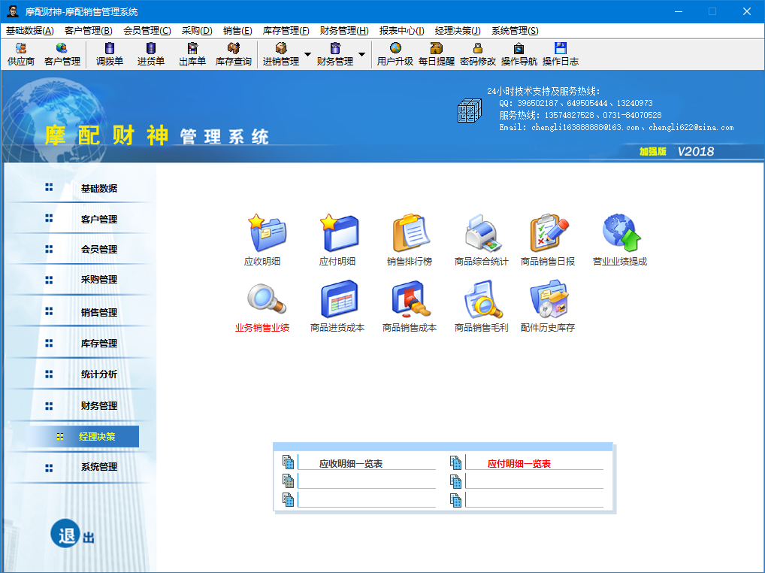The height and width of the screenshot is (573, 765).
Task: Open the 操作日志 toolbar icon
Action: click(x=561, y=54)
